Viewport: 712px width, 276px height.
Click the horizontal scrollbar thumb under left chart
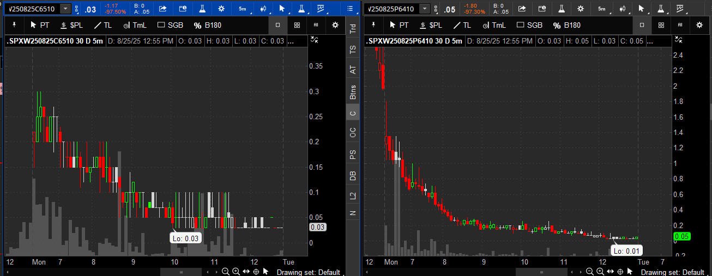(x=182, y=272)
